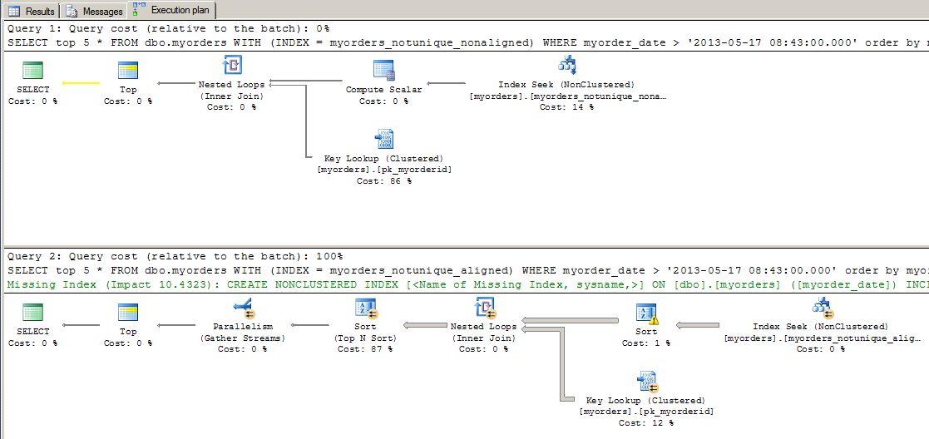Click Index Seek icon in Query 2
The image size is (929, 439).
point(822,309)
